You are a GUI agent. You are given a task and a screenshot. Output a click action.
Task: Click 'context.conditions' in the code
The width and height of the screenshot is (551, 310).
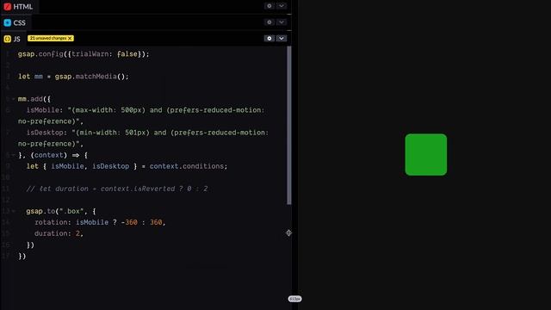pyautogui.click(x=187, y=166)
